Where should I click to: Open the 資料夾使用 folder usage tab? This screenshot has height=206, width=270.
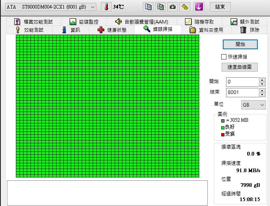(206, 30)
